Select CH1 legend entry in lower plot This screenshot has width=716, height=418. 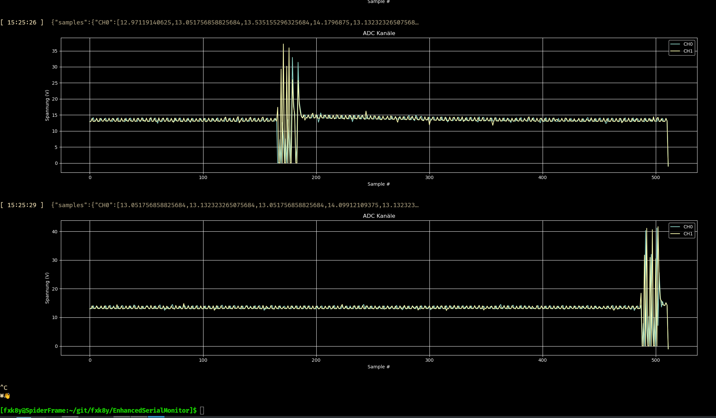click(688, 234)
